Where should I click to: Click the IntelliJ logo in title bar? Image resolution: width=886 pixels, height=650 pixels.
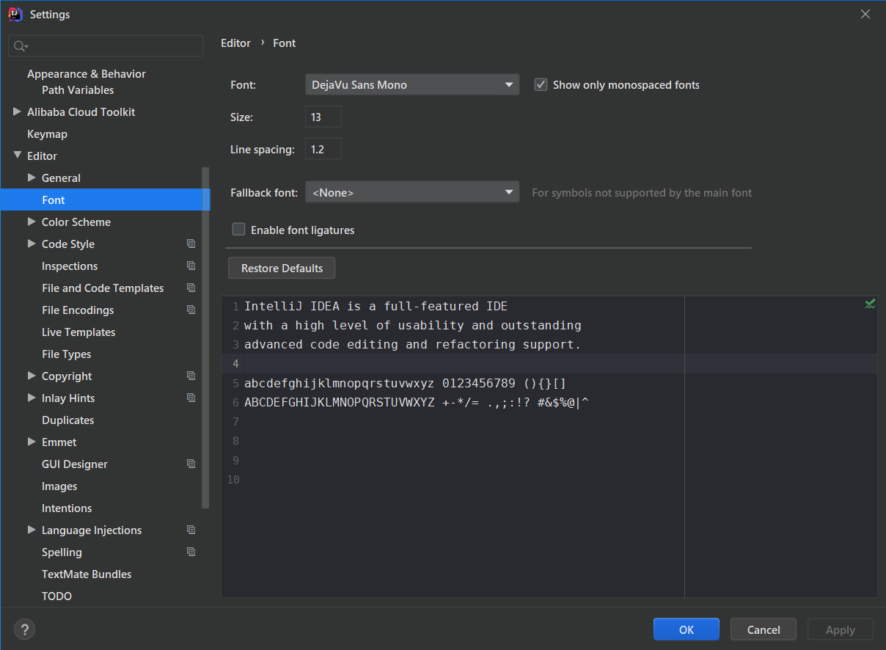(x=15, y=14)
